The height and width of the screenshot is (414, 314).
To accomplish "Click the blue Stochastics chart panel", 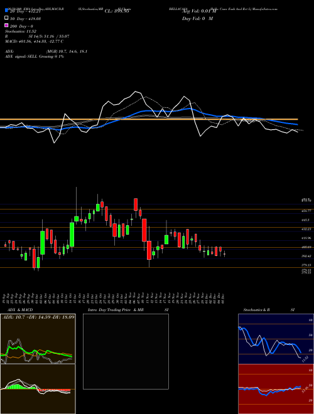I will point(276,339).
